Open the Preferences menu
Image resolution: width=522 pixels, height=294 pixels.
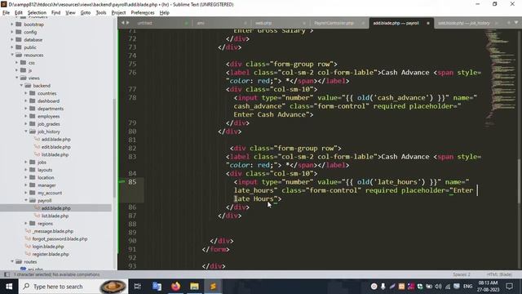tap(143, 13)
